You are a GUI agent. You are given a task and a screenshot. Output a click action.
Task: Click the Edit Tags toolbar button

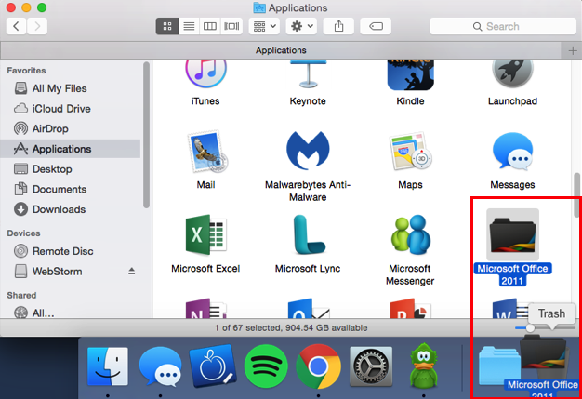pos(376,26)
